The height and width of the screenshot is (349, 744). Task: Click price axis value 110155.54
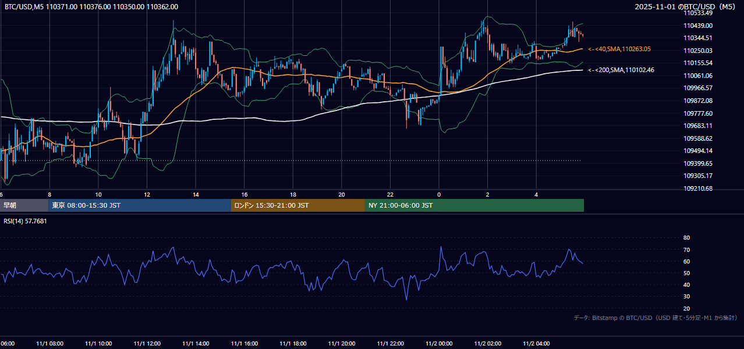point(699,63)
